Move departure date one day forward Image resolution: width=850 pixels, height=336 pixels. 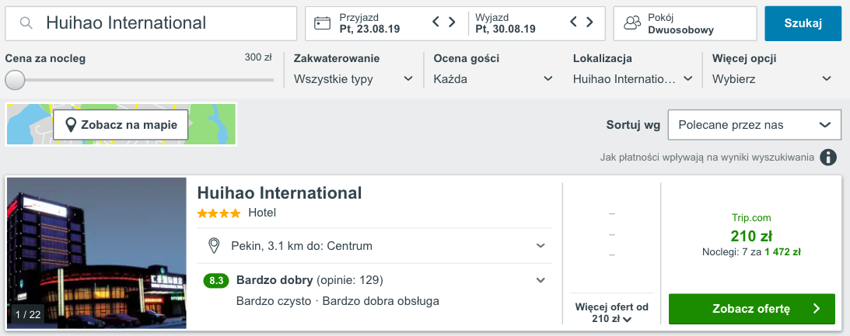(x=589, y=23)
